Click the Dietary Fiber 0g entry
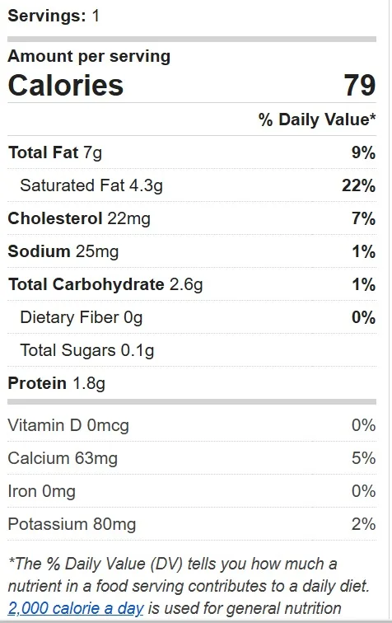This screenshot has height=623, width=392. coord(192,317)
